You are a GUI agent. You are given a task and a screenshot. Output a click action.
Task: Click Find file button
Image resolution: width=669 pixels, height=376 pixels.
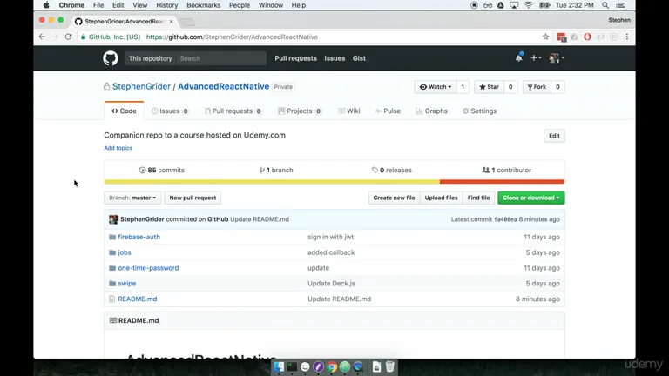[x=478, y=198]
